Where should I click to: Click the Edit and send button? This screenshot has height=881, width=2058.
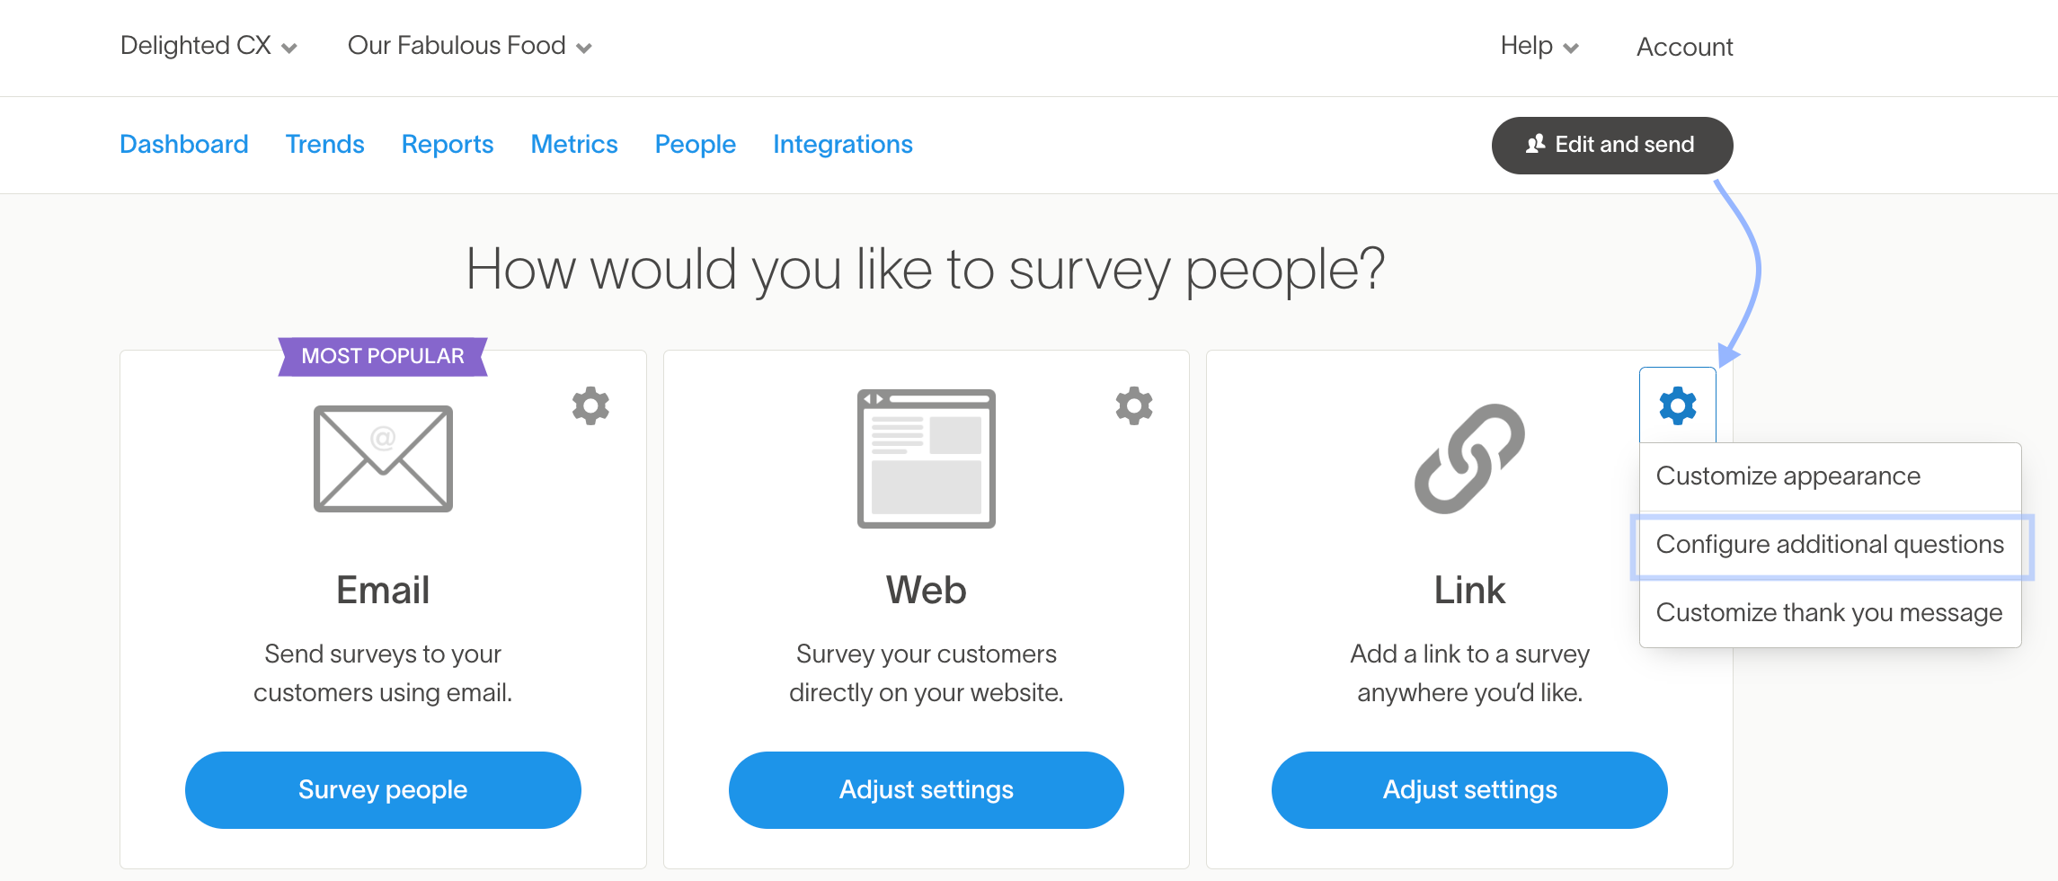tap(1612, 145)
